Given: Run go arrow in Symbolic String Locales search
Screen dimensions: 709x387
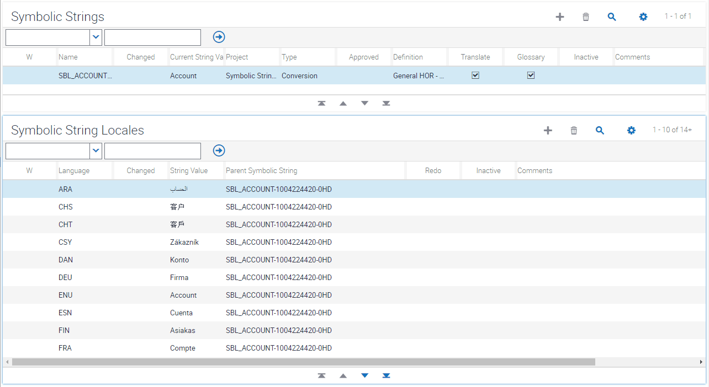Looking at the screenshot, I should click(x=219, y=150).
